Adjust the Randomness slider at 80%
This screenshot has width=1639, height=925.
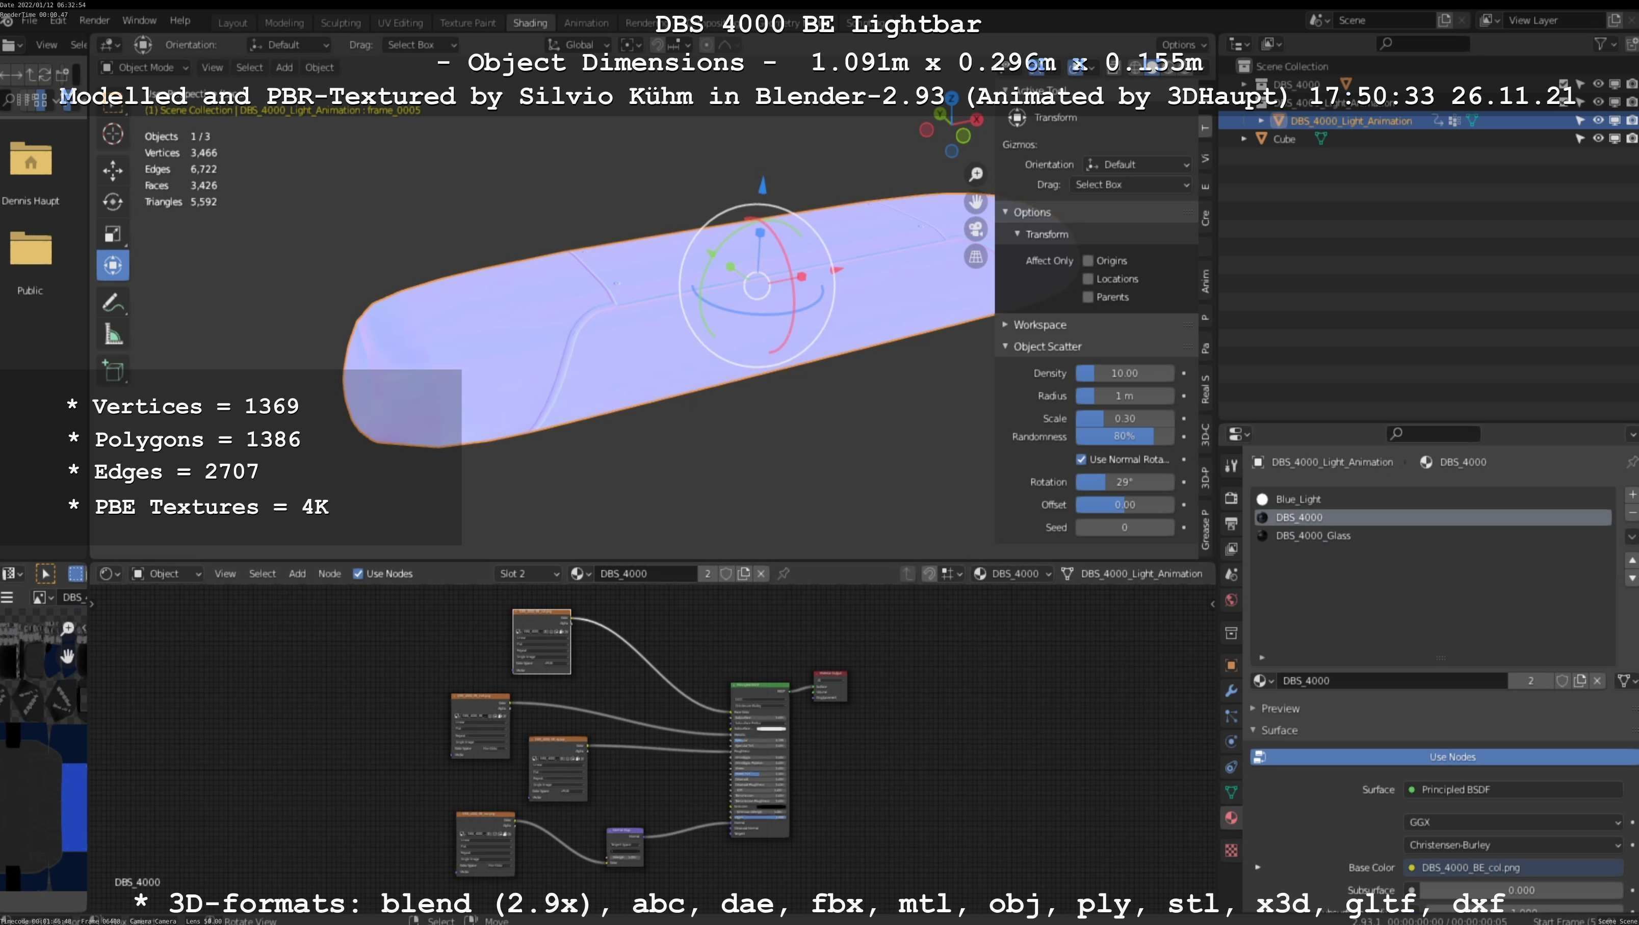pyautogui.click(x=1124, y=436)
